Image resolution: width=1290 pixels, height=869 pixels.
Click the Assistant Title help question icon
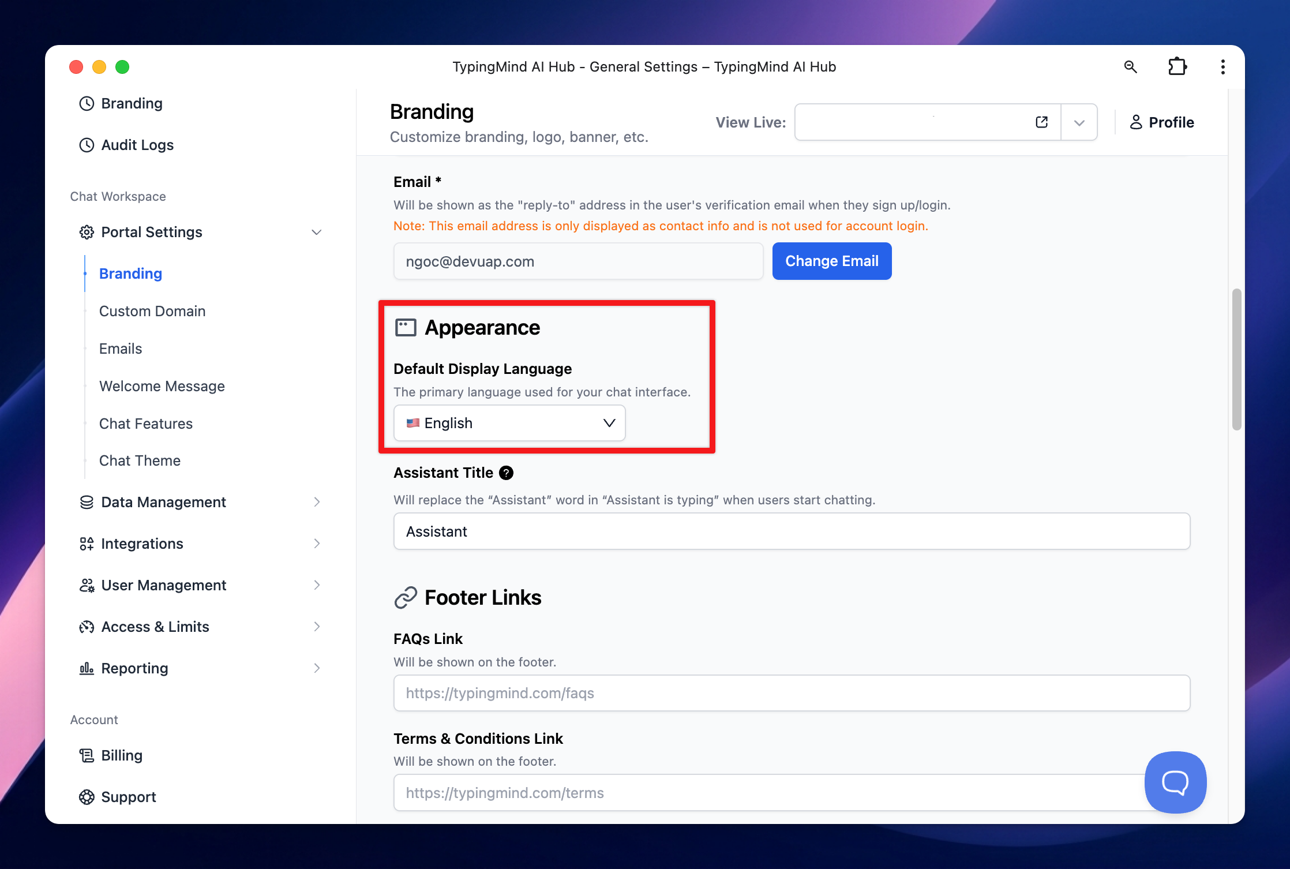(x=506, y=473)
